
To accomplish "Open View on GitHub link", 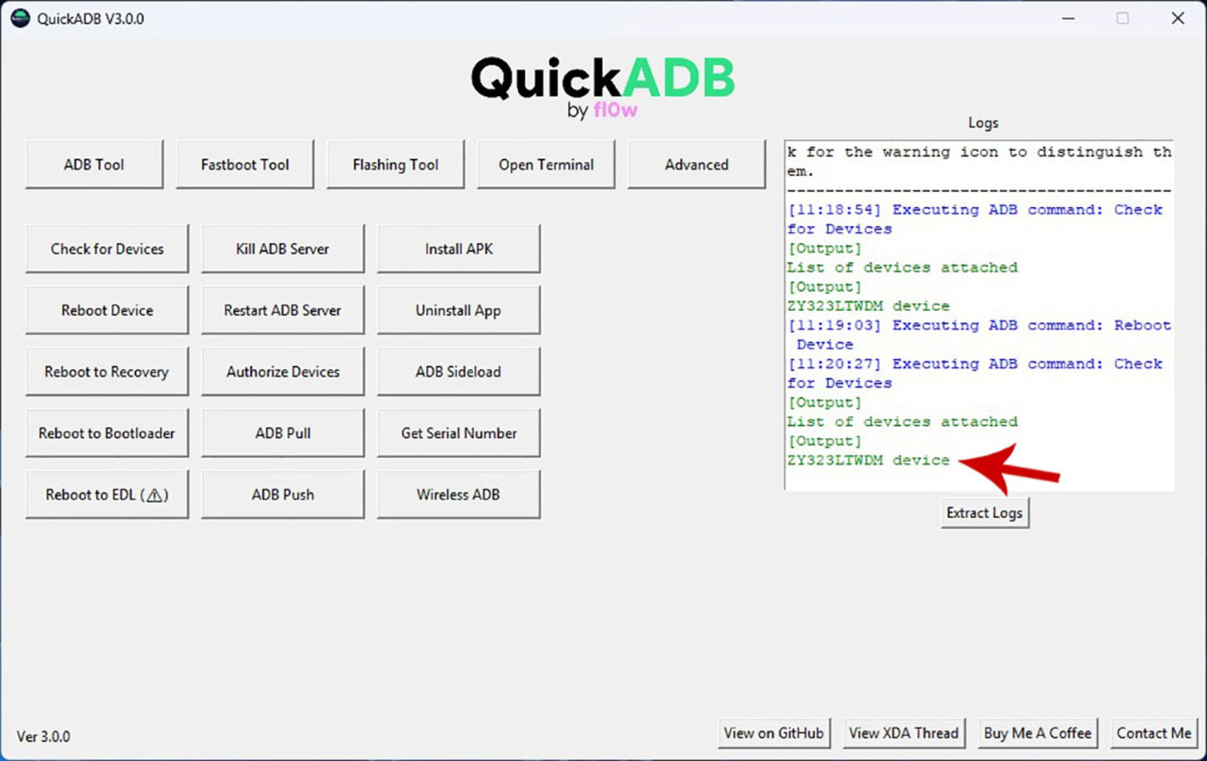I will (774, 733).
